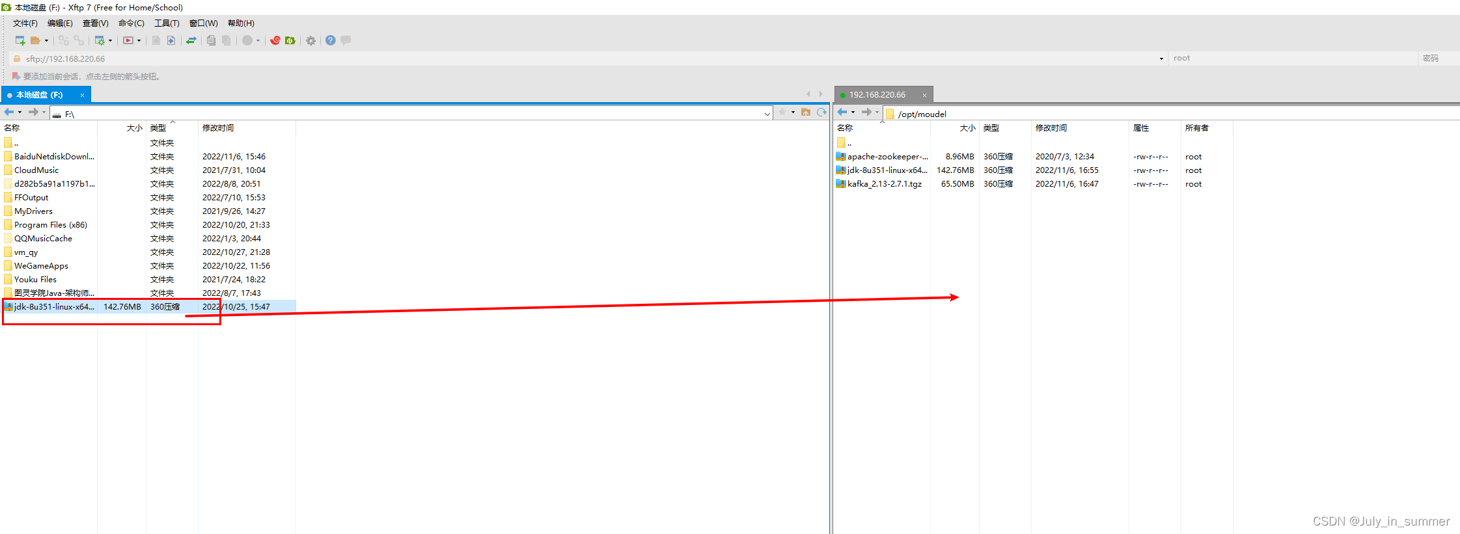
Task: Go back in local pane with blue arrow
Action: coord(9,112)
